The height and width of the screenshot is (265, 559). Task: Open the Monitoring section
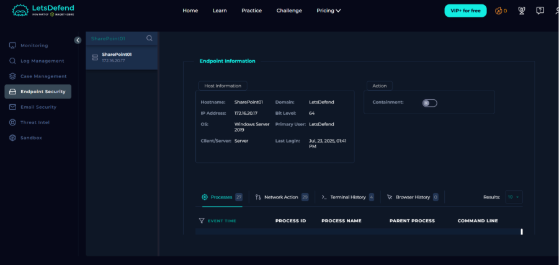pyautogui.click(x=34, y=46)
